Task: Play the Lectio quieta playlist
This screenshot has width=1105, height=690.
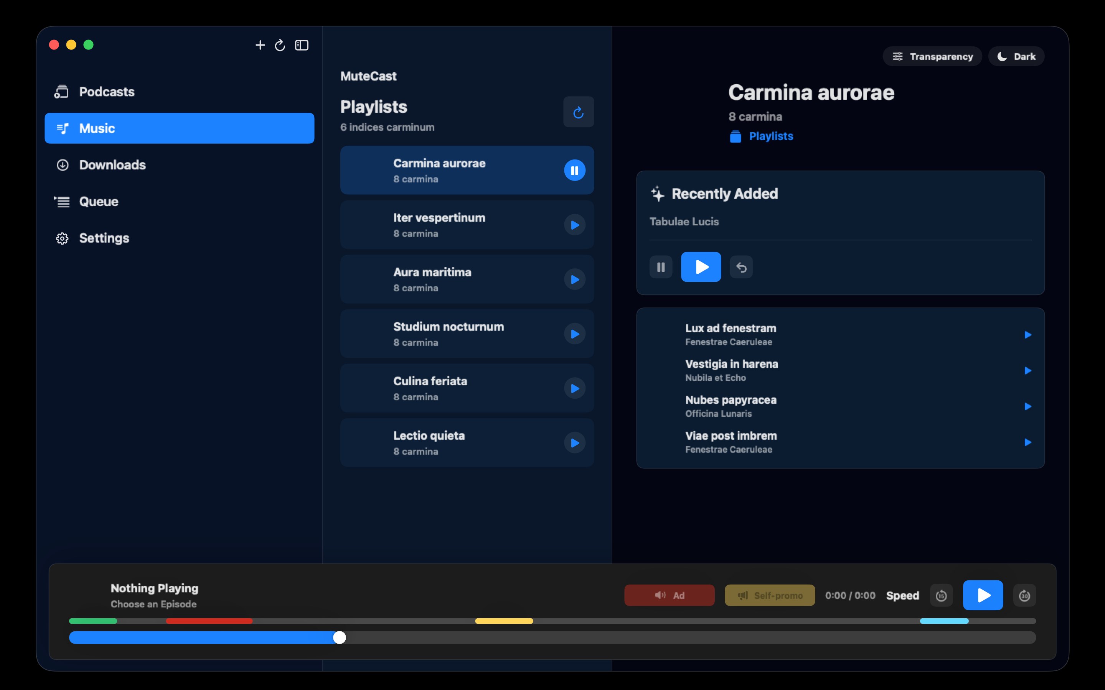Action: tap(574, 443)
